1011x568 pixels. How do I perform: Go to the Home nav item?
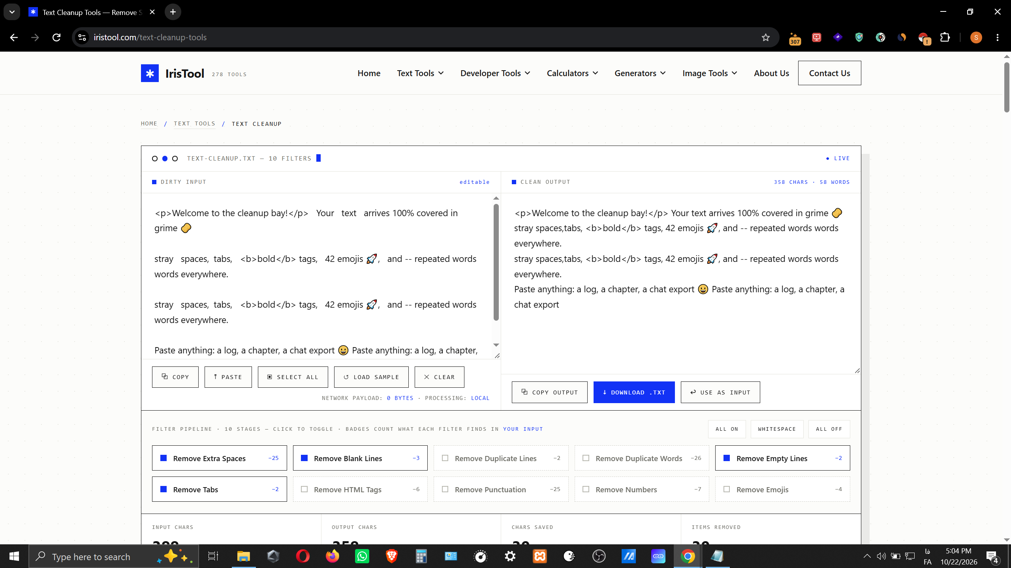[369, 73]
